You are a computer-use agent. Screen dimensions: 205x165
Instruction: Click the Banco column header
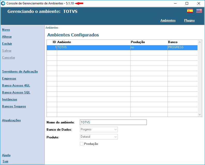point(183,42)
